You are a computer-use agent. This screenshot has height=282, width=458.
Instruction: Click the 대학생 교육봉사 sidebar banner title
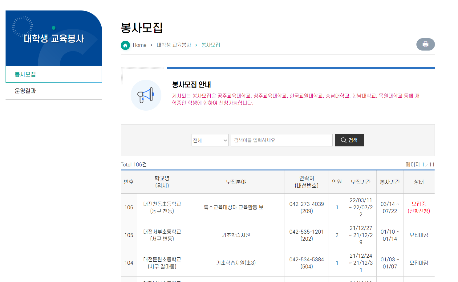tap(54, 39)
